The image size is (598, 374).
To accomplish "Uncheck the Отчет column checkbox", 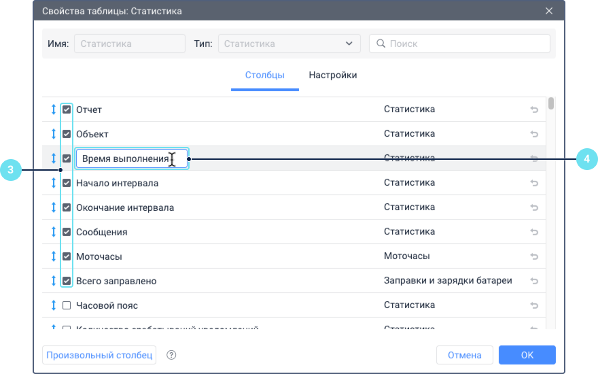I will pos(67,109).
